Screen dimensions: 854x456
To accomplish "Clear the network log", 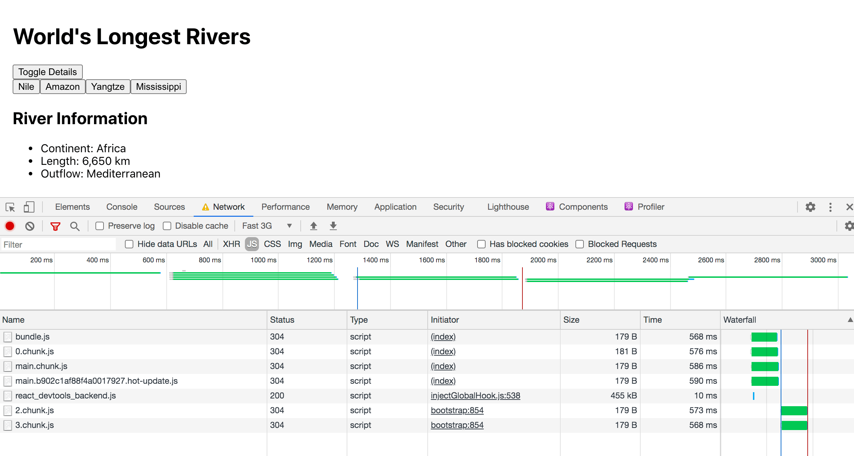I will coord(30,226).
